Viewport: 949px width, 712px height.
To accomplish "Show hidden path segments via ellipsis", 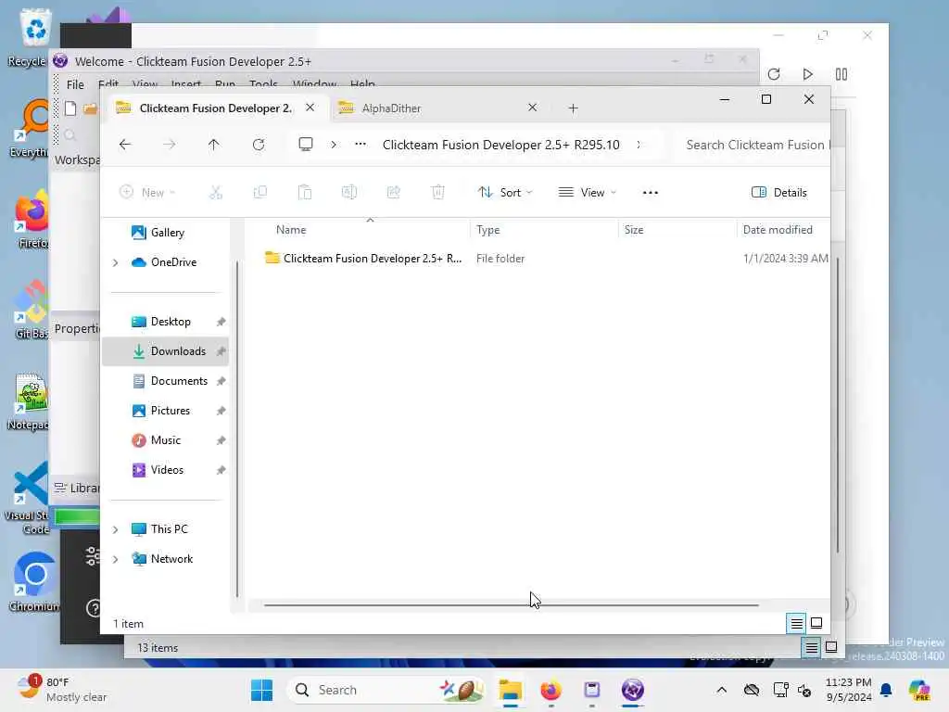I will [x=361, y=144].
